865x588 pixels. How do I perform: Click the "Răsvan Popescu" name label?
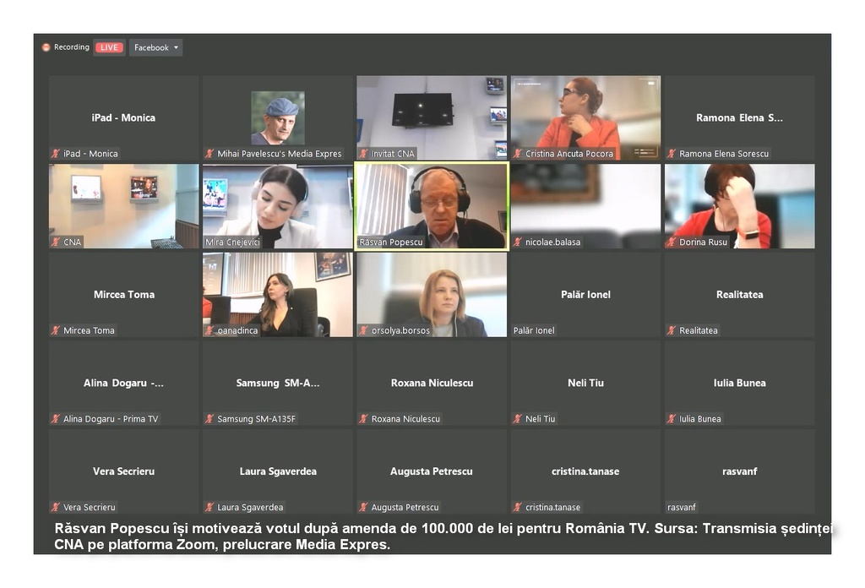pyautogui.click(x=390, y=242)
